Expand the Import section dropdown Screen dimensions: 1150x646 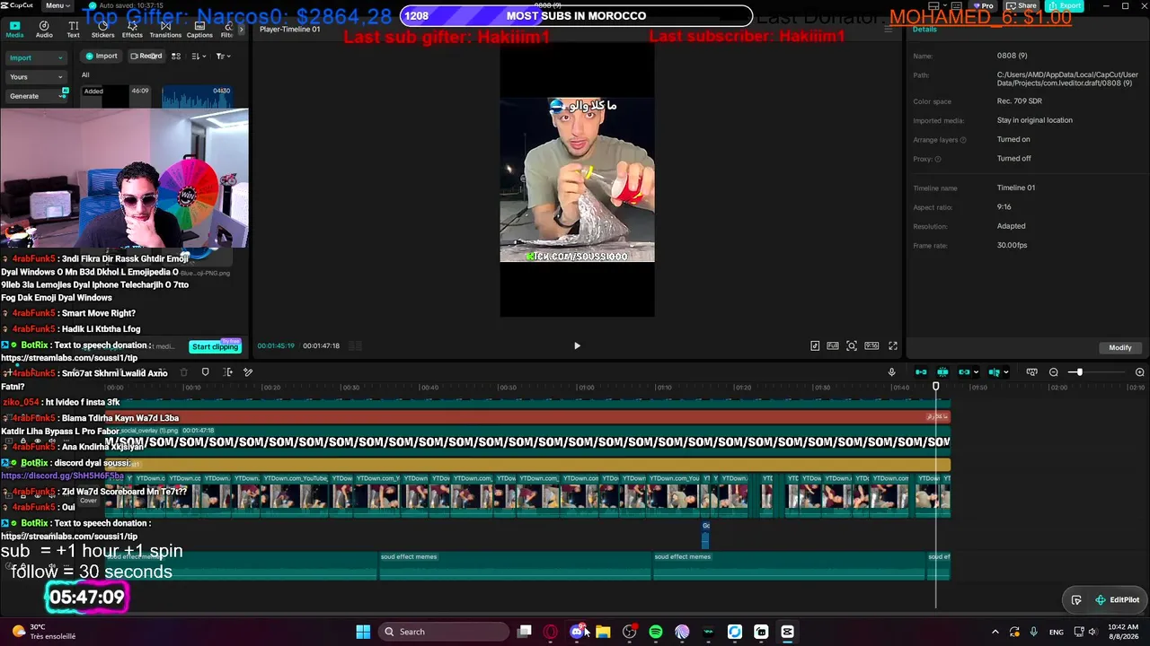pyautogui.click(x=36, y=57)
